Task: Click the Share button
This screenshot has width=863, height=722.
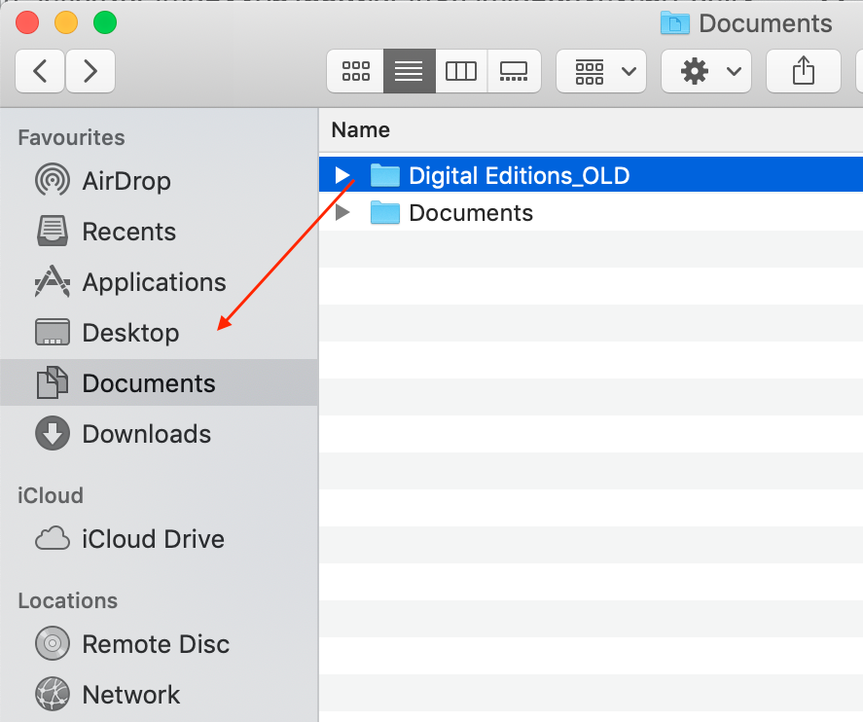Action: tap(803, 71)
